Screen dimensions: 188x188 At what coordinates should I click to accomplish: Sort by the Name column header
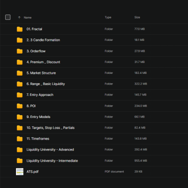28,17
